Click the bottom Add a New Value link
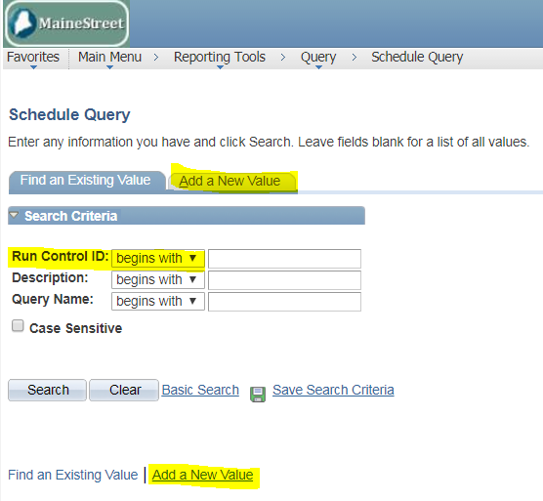Viewport: 543px width, 501px height. click(202, 475)
